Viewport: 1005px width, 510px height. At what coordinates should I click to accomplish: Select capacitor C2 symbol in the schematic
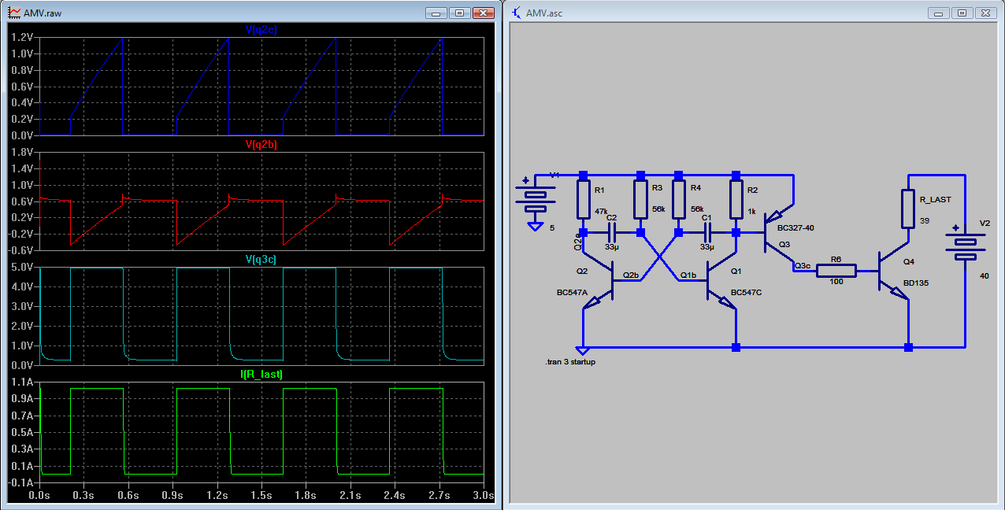[x=612, y=233]
